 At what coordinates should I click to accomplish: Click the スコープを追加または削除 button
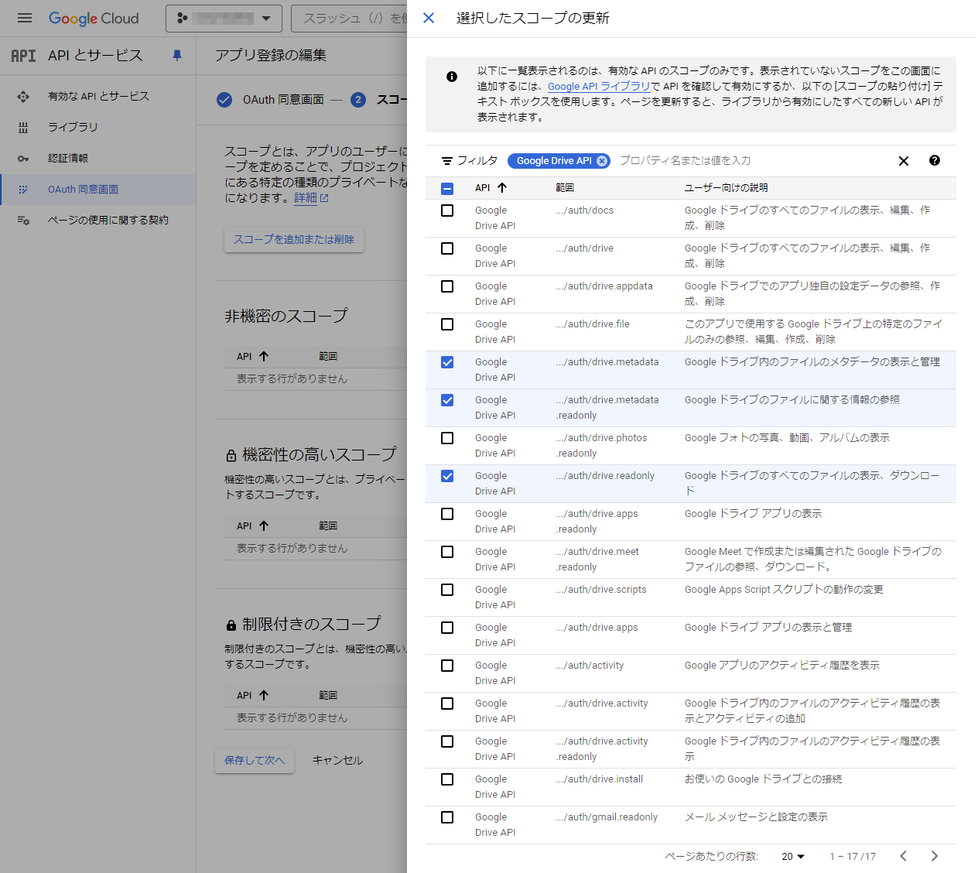[x=294, y=239]
